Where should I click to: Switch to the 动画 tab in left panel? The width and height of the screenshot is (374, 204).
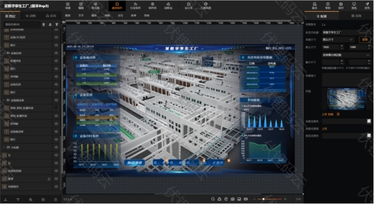click(x=31, y=15)
